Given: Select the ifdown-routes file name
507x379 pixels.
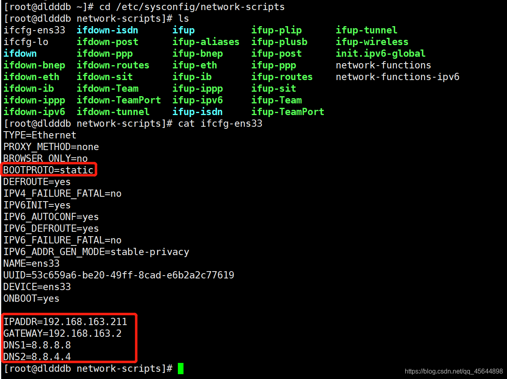Looking at the screenshot, I should (113, 65).
